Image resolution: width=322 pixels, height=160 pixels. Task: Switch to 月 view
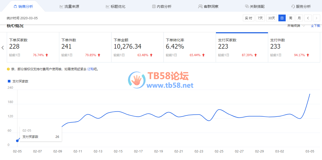coord(299,18)
